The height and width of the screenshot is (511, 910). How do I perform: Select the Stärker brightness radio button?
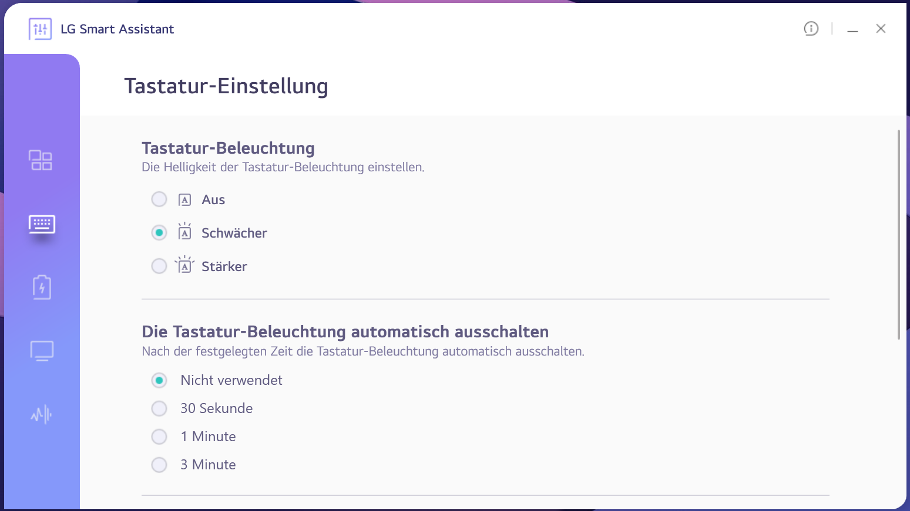point(159,266)
